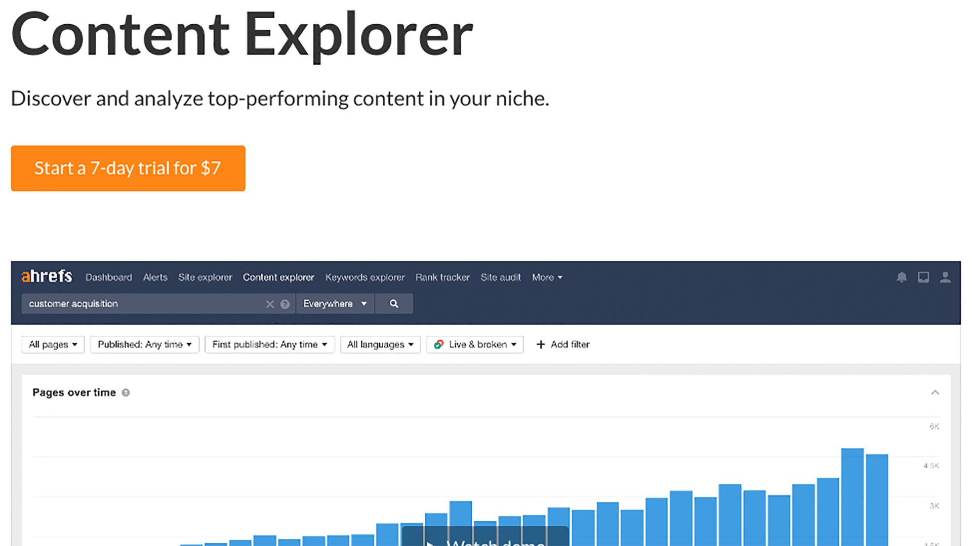Click the Live & broken link icon
Image resolution: width=972 pixels, height=546 pixels.
pyautogui.click(x=439, y=344)
